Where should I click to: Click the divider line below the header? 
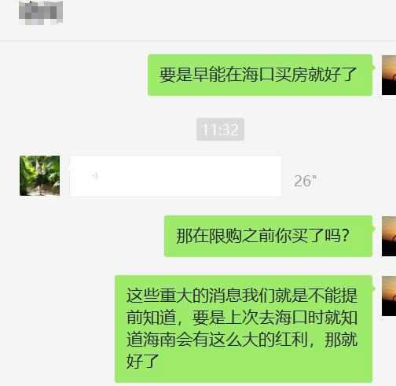(x=198, y=41)
